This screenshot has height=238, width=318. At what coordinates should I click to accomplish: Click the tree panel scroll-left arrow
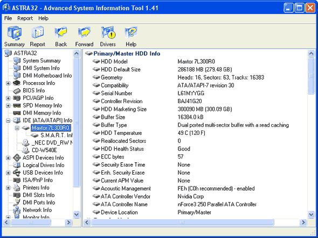6,222
